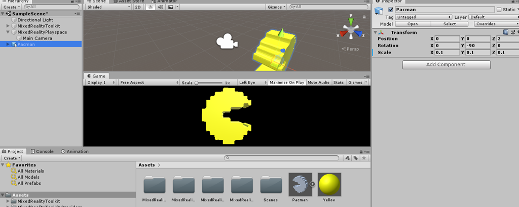This screenshot has width=519, height=207.
Task: Toggle 2D scene view mode
Action: point(138,7)
